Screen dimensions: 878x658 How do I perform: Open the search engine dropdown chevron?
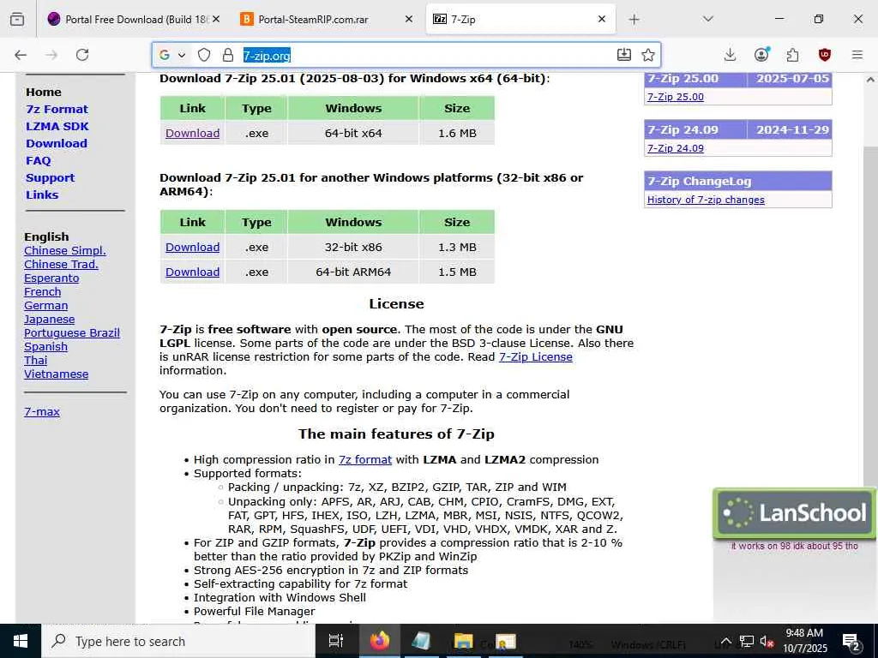click(182, 55)
